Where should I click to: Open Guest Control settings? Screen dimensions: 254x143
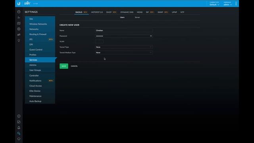pyautogui.click(x=40, y=50)
